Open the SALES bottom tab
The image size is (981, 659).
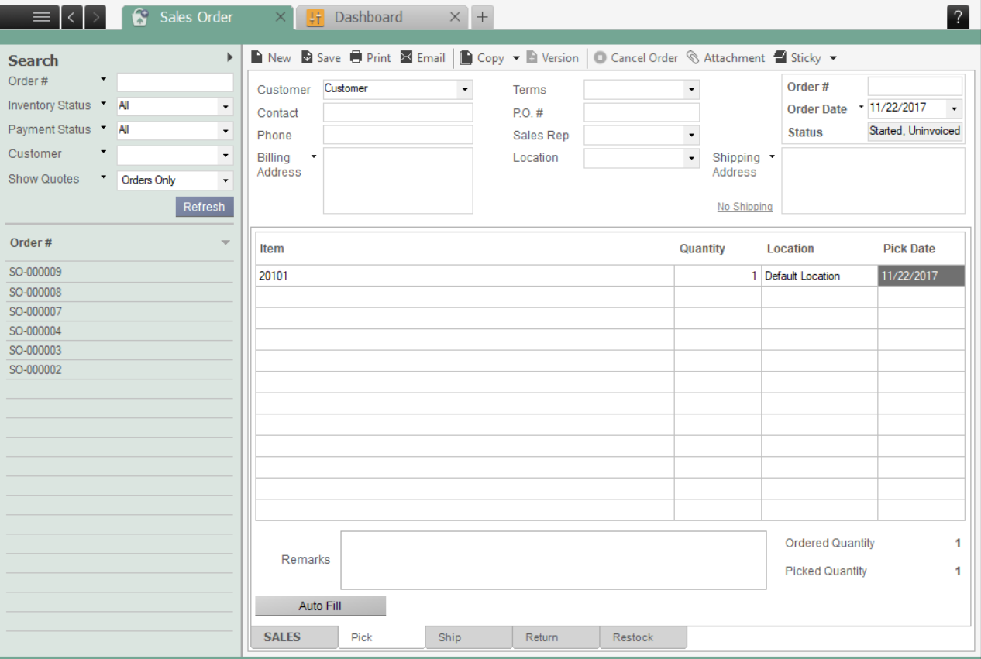coord(294,637)
